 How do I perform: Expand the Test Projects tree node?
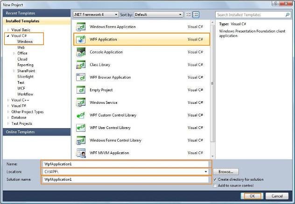click(x=8, y=123)
